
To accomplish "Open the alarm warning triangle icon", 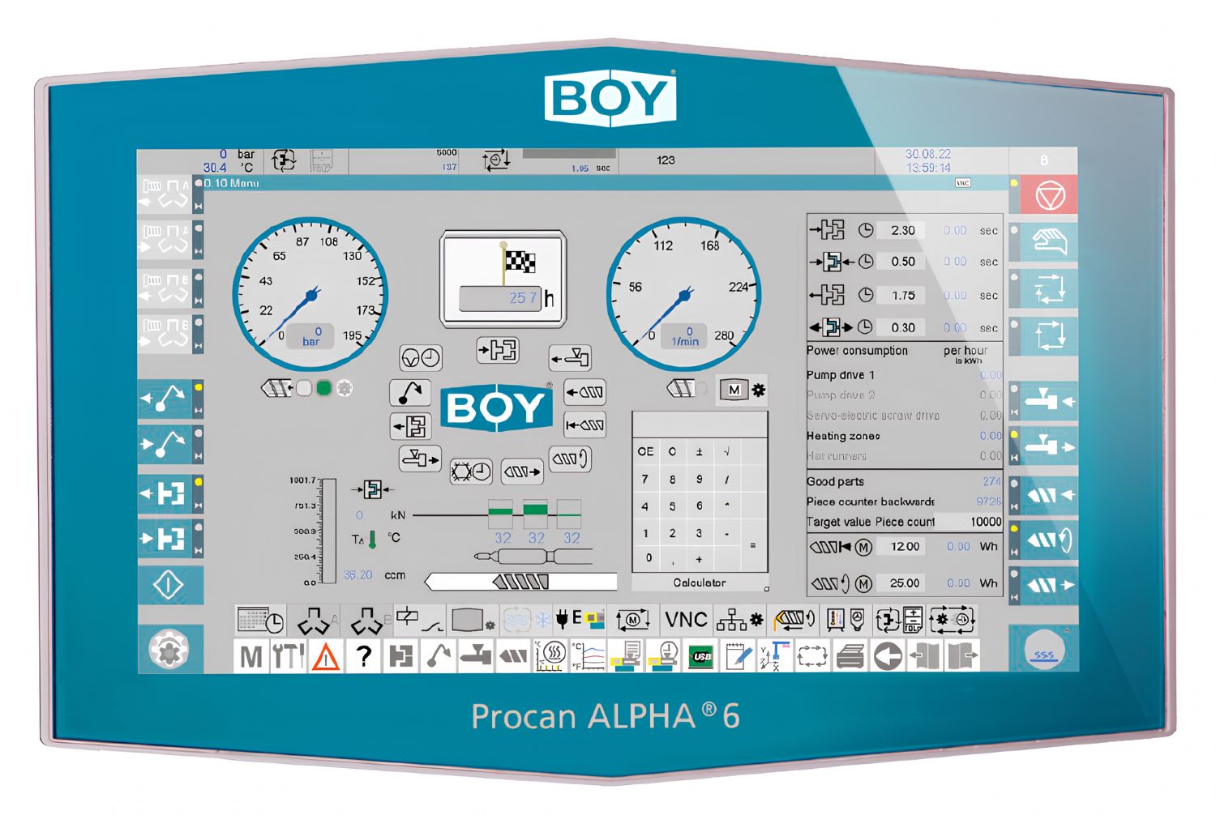I will coord(326,656).
